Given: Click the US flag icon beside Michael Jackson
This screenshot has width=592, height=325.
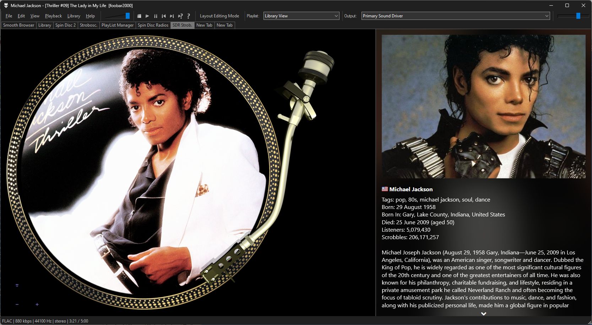Looking at the screenshot, I should 385,189.
